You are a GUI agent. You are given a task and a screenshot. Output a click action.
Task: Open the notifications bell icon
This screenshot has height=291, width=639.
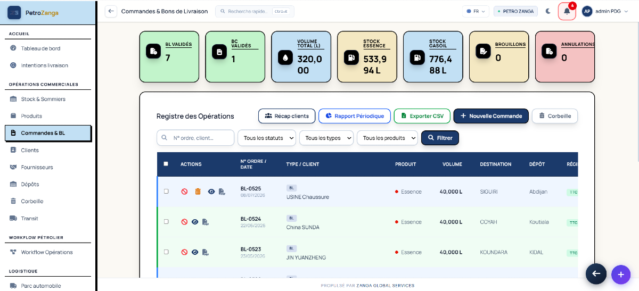[567, 11]
